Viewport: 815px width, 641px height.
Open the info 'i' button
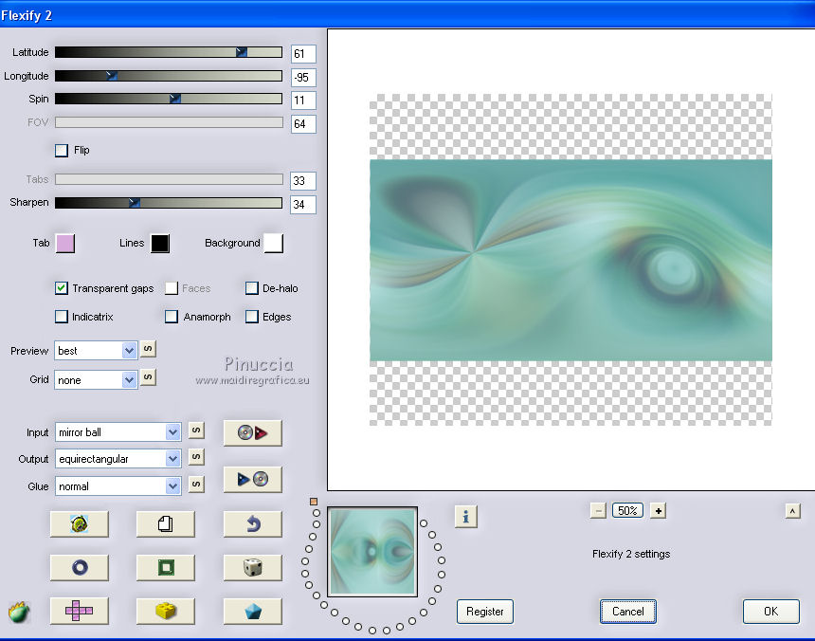[465, 516]
